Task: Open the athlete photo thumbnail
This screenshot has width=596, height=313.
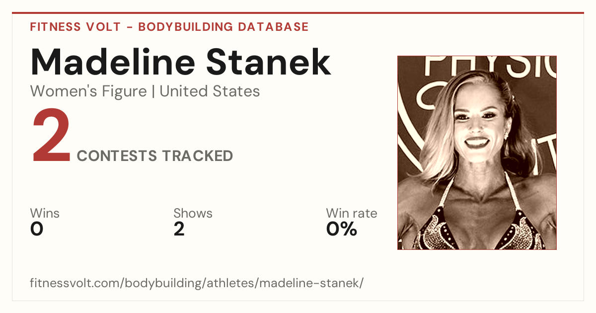Action: pyautogui.click(x=477, y=153)
